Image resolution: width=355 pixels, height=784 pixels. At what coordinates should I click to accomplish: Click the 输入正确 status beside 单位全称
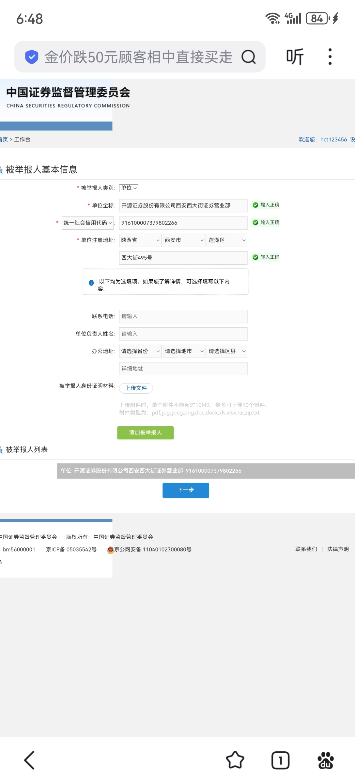(266, 205)
